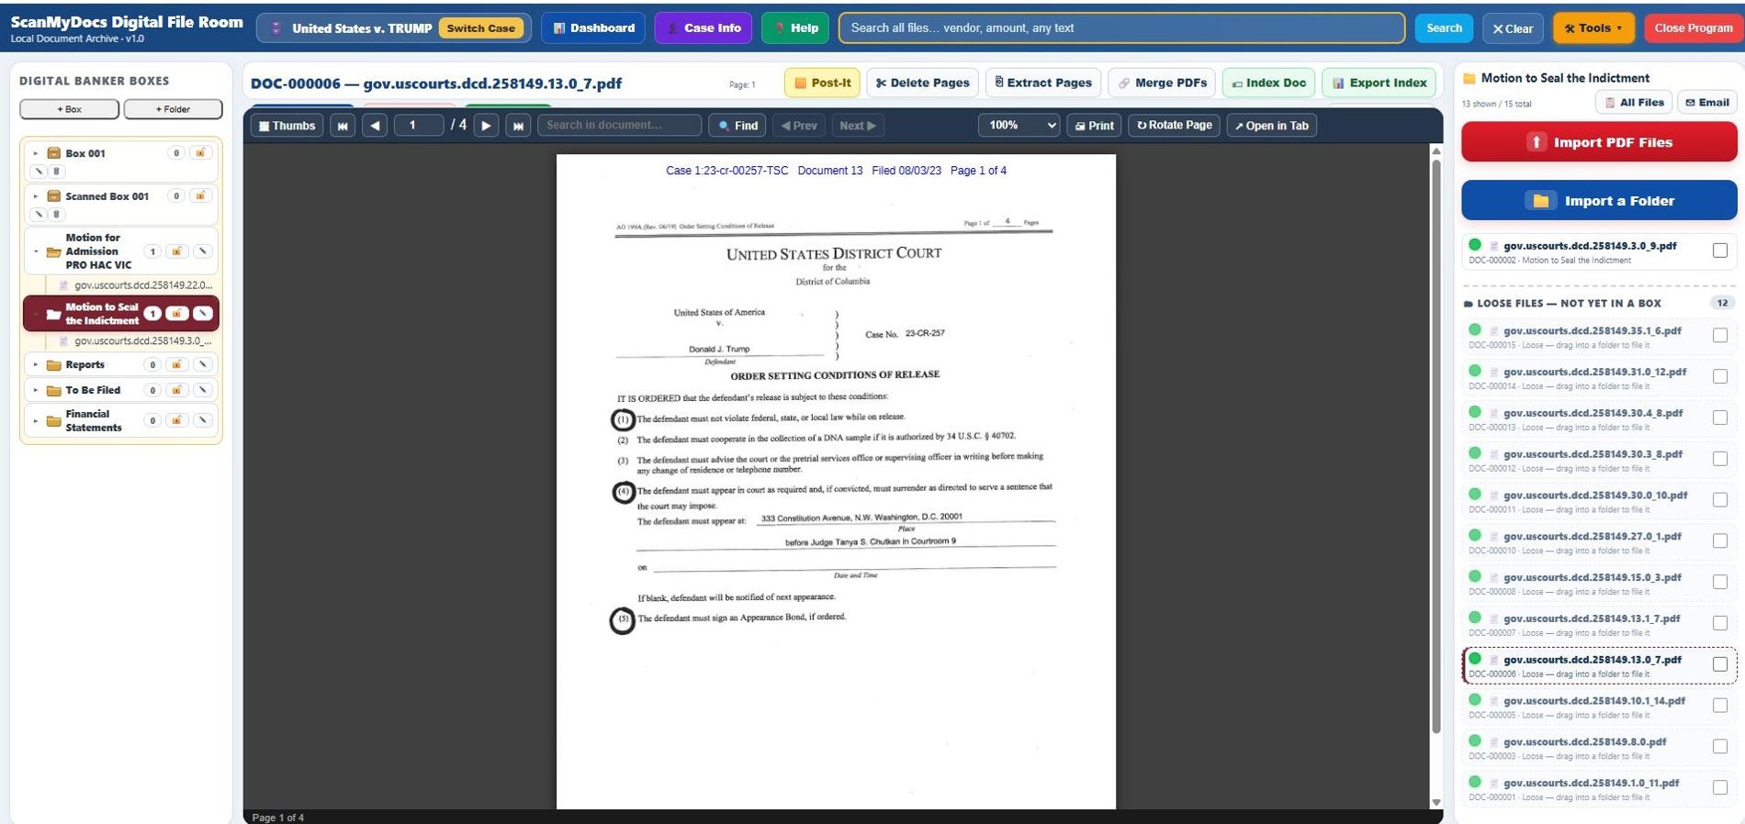Screen dimensions: 1745x824
Task: Check the box for gov.uscourts.dcd.258149.1.0_11.pdf
Action: (1720, 788)
